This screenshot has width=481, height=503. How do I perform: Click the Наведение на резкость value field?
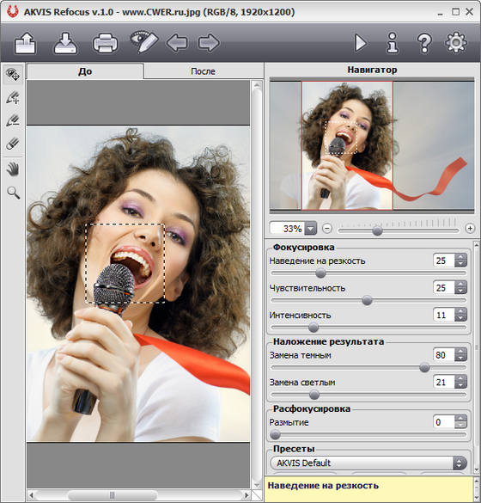click(x=443, y=261)
